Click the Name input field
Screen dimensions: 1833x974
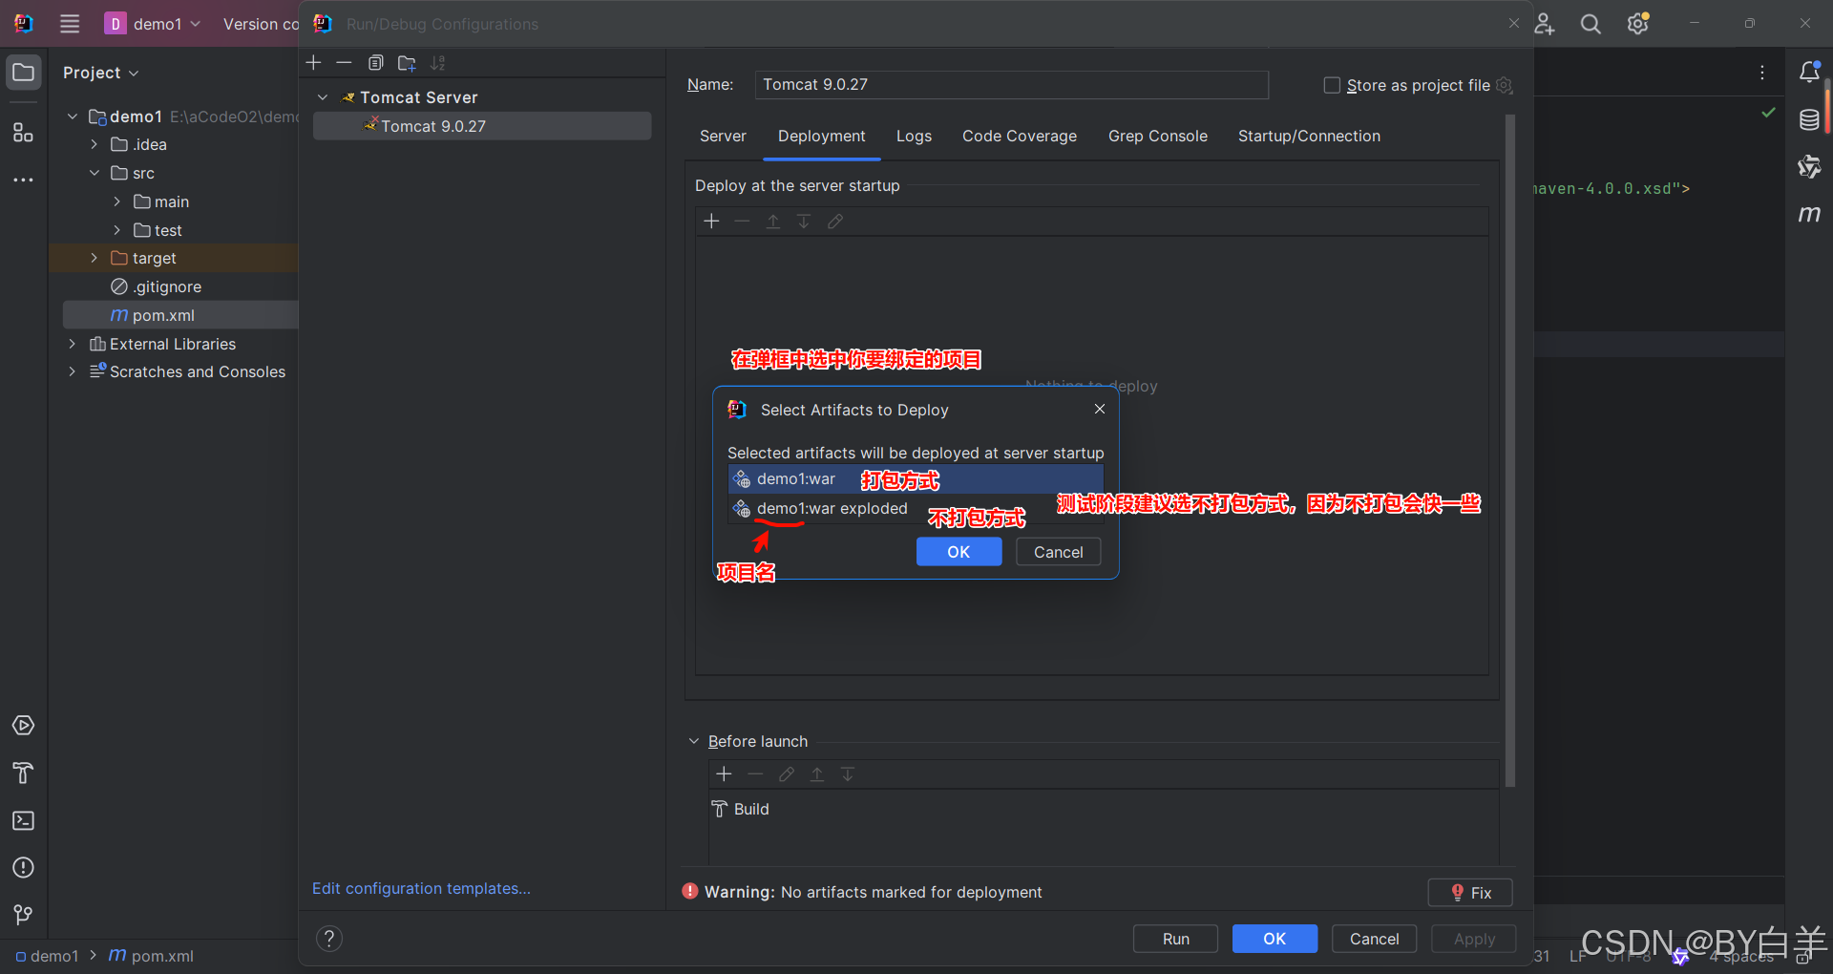click(x=1011, y=85)
